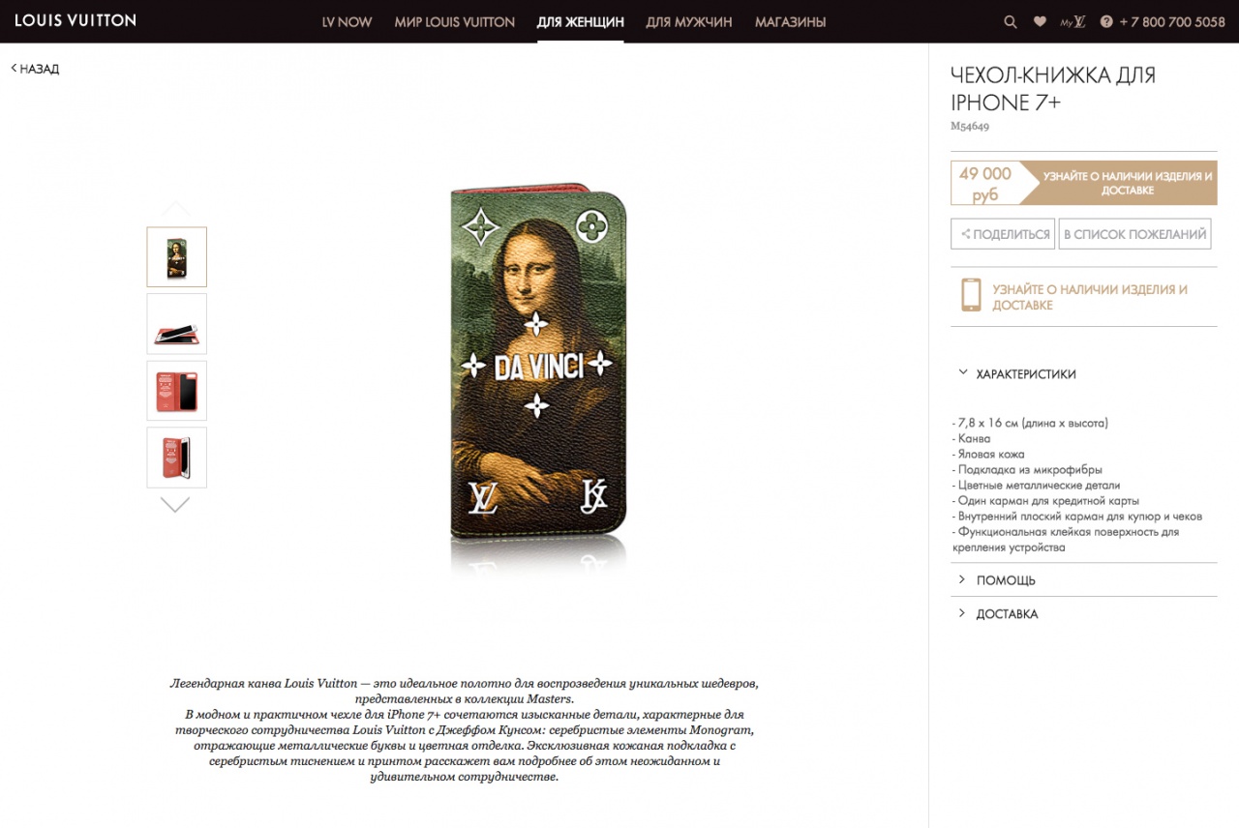The width and height of the screenshot is (1239, 828).
Task: Click the help question mark icon
Action: pos(1106,21)
